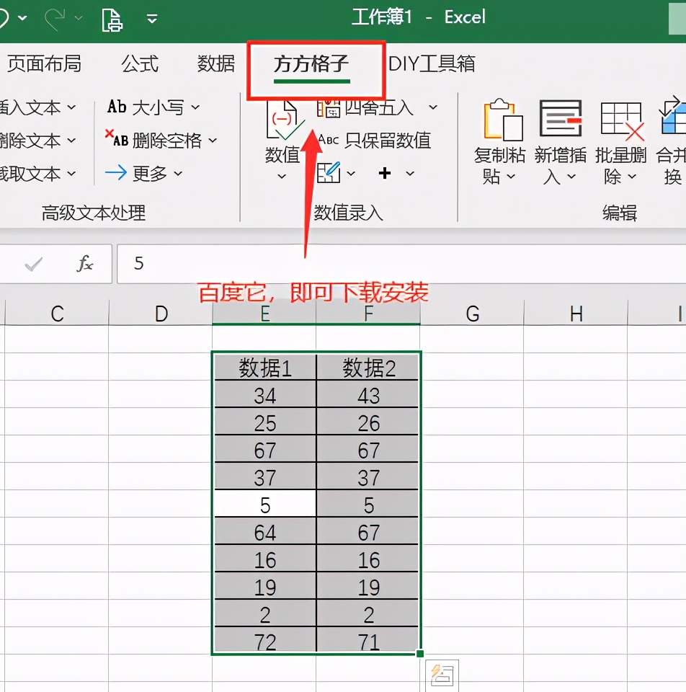Image resolution: width=686 pixels, height=692 pixels.
Task: Select column D header
Action: pos(161,314)
